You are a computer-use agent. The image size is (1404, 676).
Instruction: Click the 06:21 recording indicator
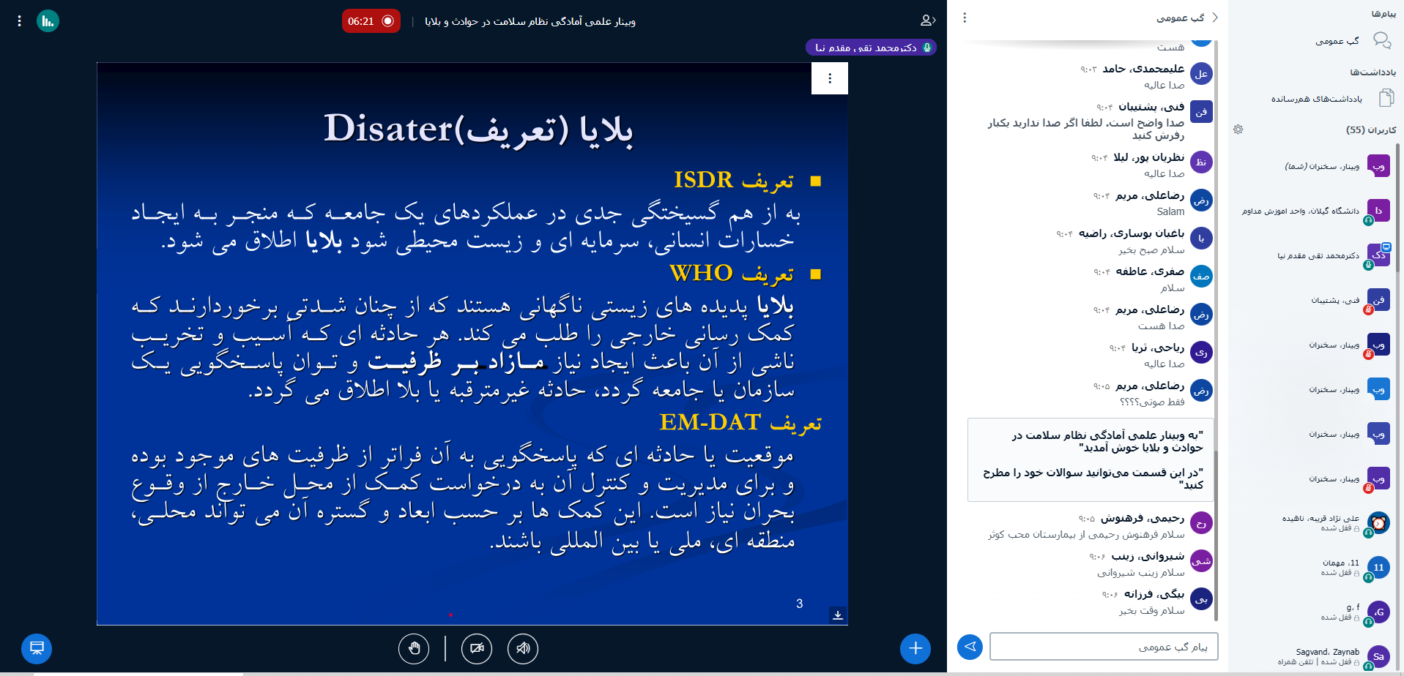click(371, 21)
